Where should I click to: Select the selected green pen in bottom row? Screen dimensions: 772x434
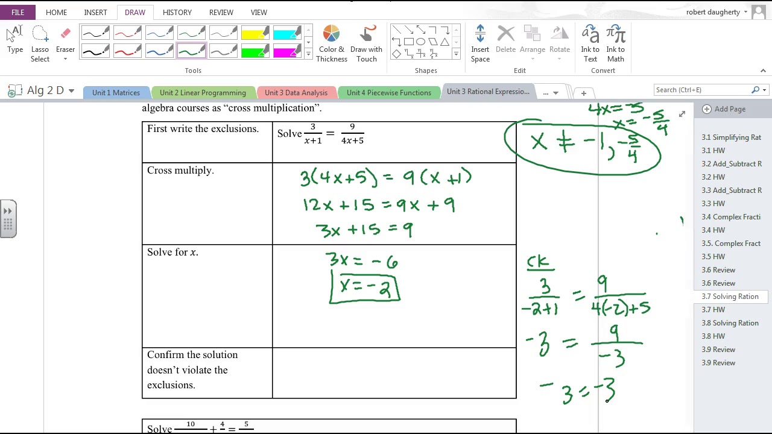191,52
